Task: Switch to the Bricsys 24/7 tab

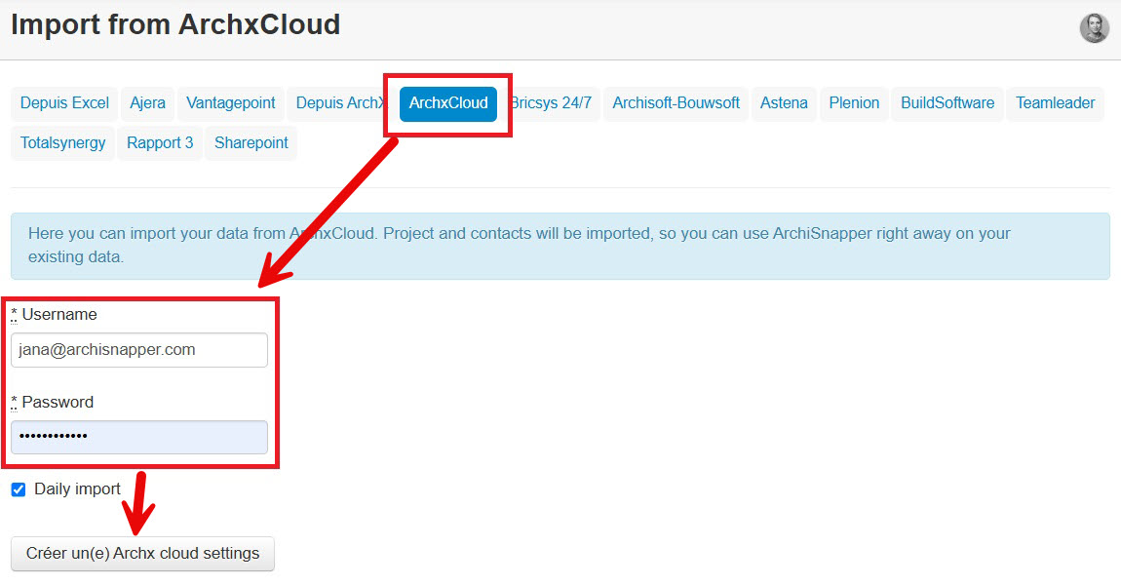Action: click(x=551, y=103)
